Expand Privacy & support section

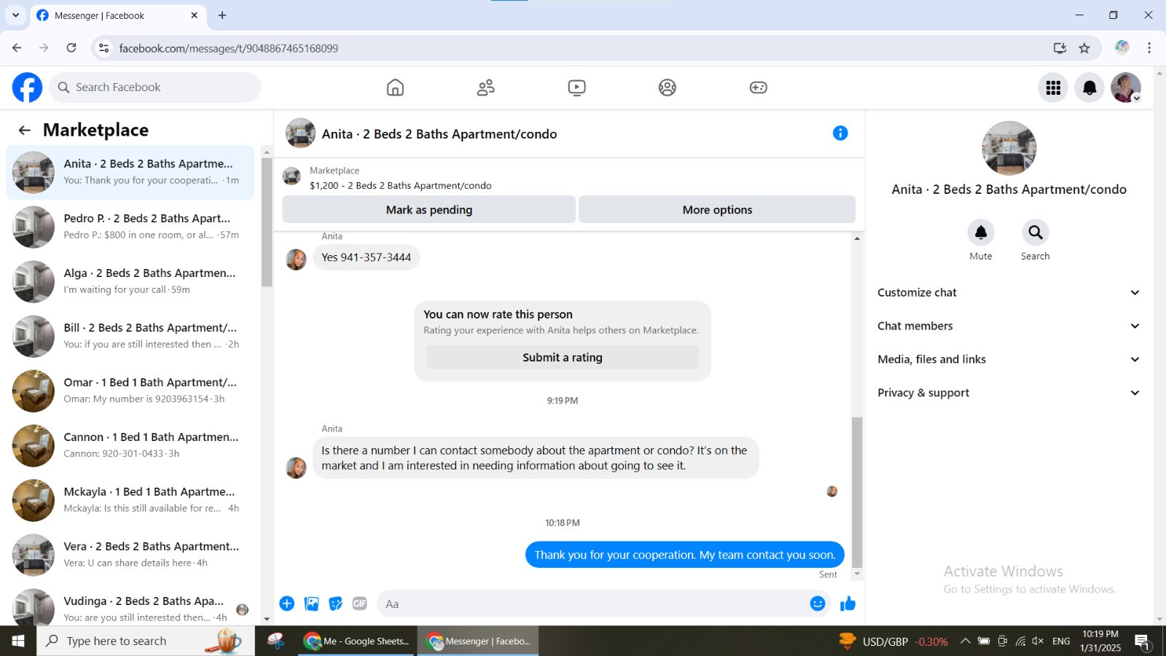click(x=1009, y=393)
